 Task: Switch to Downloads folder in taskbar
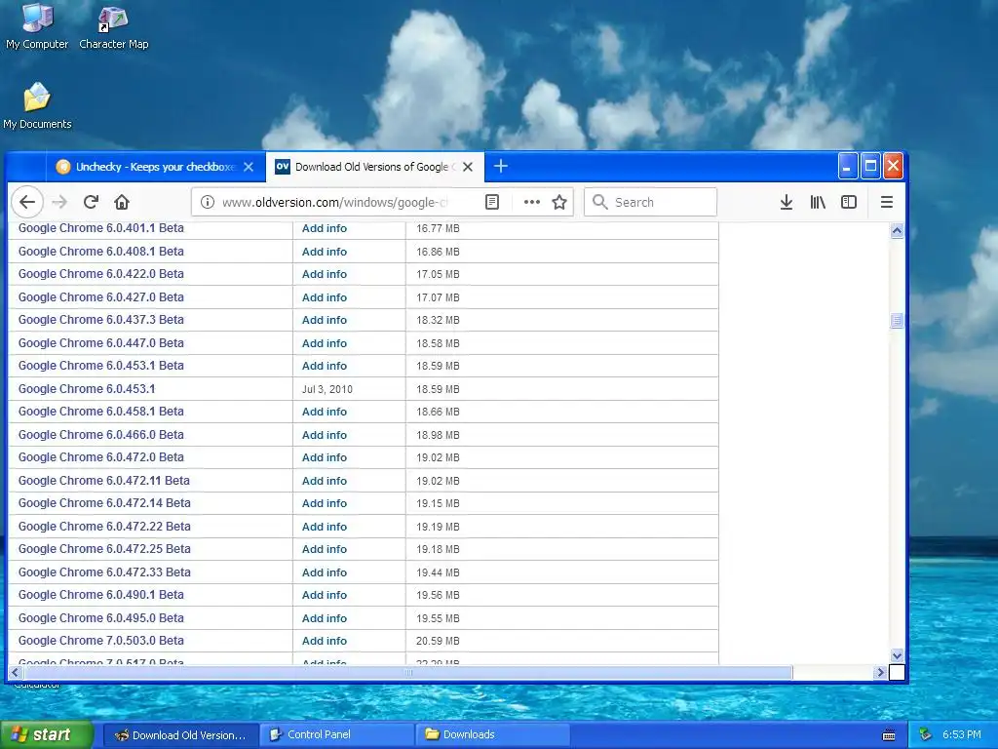(x=492, y=734)
